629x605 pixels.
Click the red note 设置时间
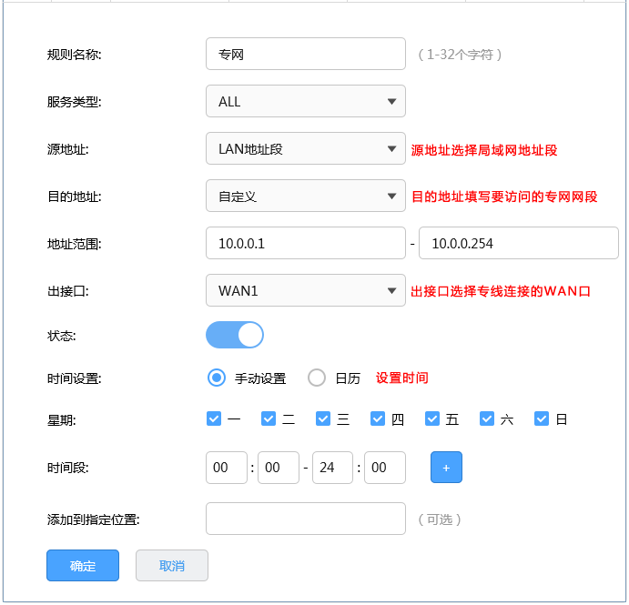point(402,378)
